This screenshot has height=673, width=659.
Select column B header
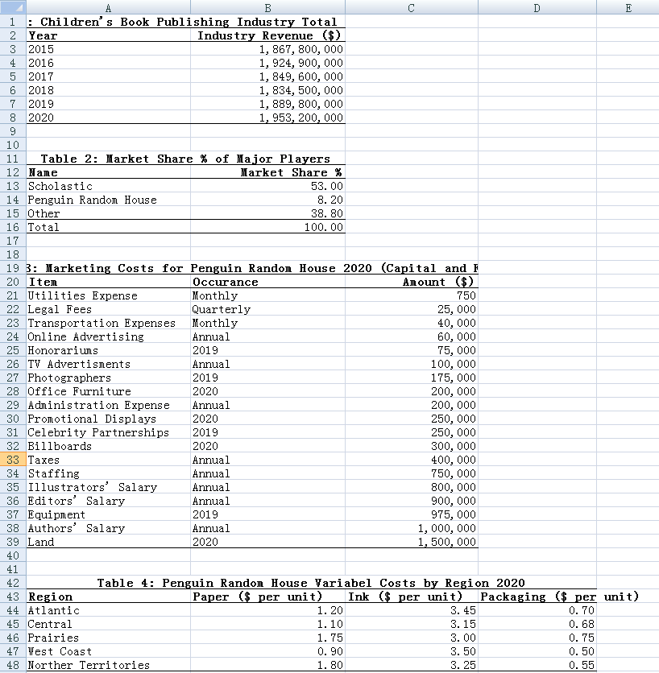pyautogui.click(x=267, y=7)
